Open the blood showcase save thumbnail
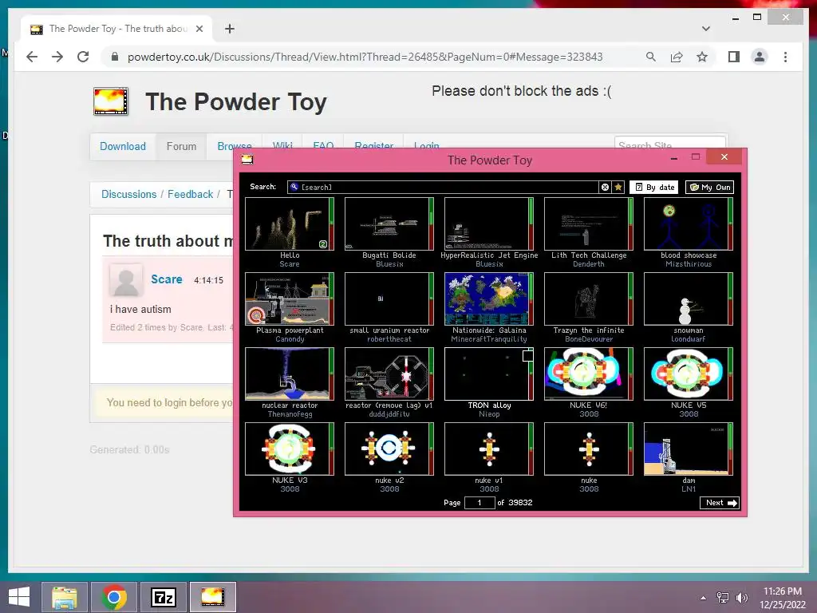Screen dimensions: 817x613 [689, 223]
